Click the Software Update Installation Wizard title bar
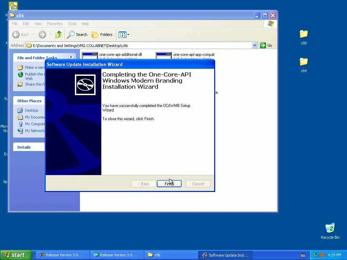347x260 pixels. click(130, 64)
